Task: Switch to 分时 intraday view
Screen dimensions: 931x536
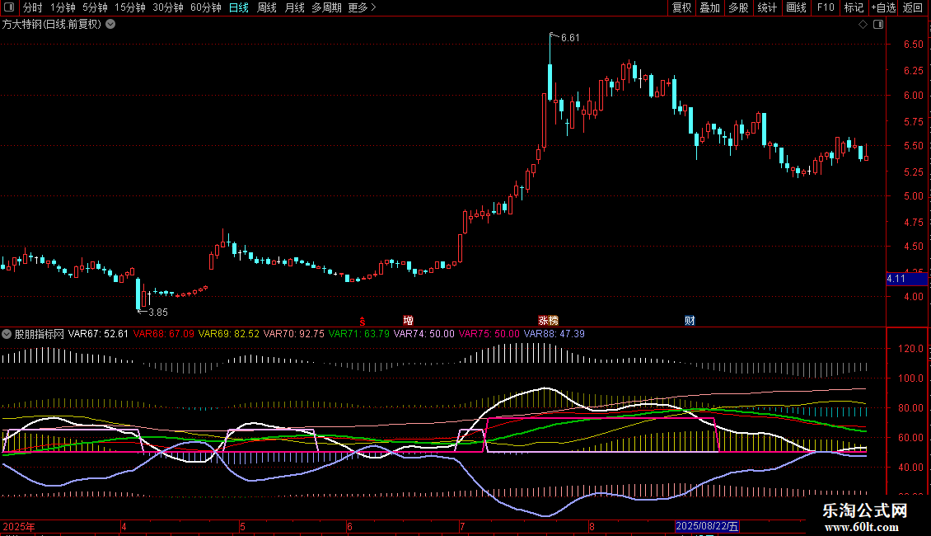Action: click(32, 7)
